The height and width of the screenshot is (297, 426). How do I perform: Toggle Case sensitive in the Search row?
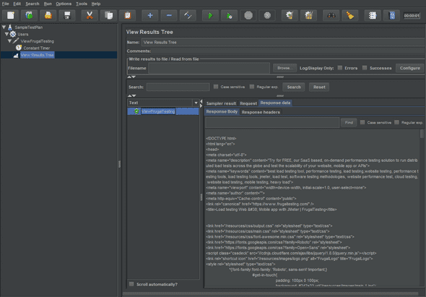point(216,87)
